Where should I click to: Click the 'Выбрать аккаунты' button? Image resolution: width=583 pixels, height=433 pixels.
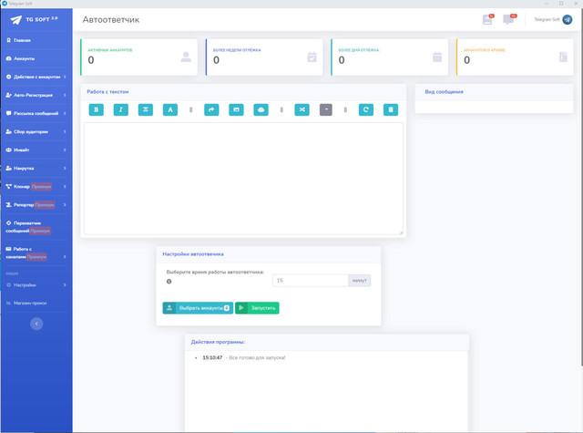point(198,308)
